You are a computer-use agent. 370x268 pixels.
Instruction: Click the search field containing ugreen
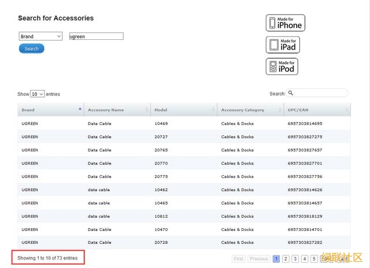tap(96, 36)
